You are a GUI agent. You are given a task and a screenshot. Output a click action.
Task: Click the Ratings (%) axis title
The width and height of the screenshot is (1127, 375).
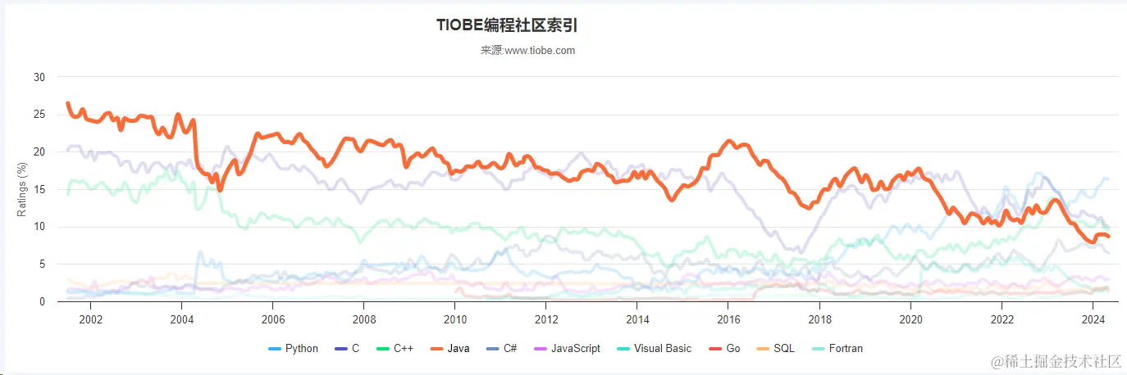click(x=22, y=189)
